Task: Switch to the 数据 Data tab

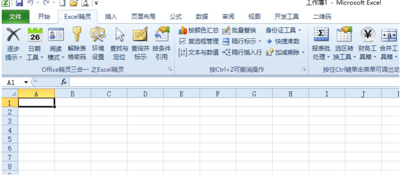Action: point(202,17)
